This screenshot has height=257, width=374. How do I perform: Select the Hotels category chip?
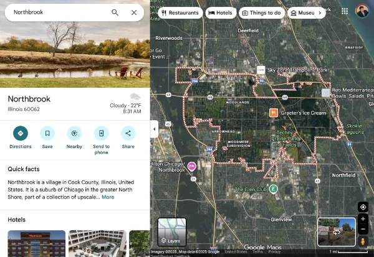pyautogui.click(x=219, y=12)
